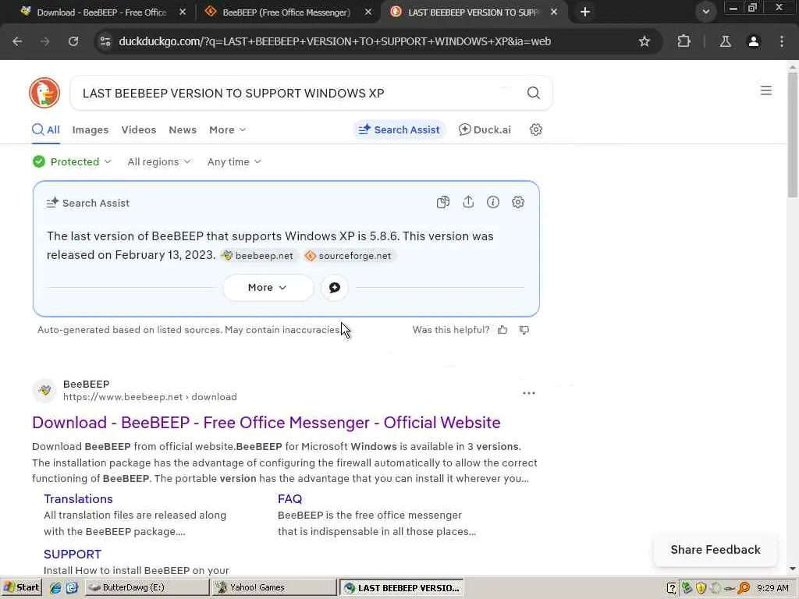Click the page vertical scrollbar thumb

793,134
